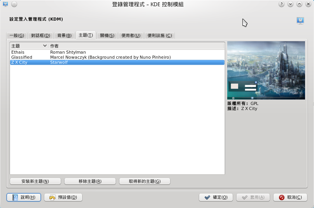Click the KDM module monitor icon
The height and width of the screenshot is (208, 314).
point(300,21)
